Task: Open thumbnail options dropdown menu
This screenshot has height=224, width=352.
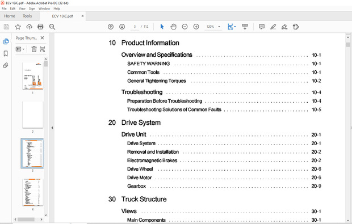Action: tap(20, 49)
